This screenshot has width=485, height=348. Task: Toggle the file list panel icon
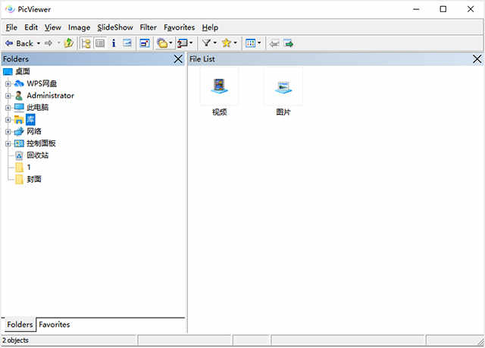pyautogui.click(x=99, y=43)
